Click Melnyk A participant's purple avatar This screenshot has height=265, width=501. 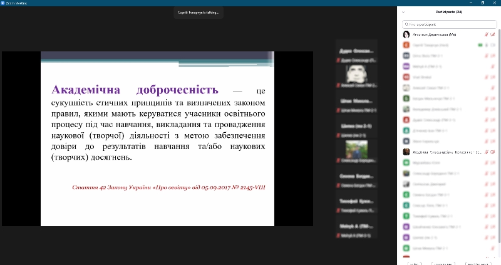[406, 66]
